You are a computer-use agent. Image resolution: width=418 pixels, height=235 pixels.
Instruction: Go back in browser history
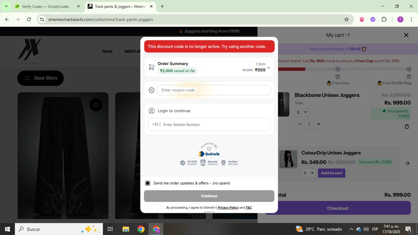[7, 20]
